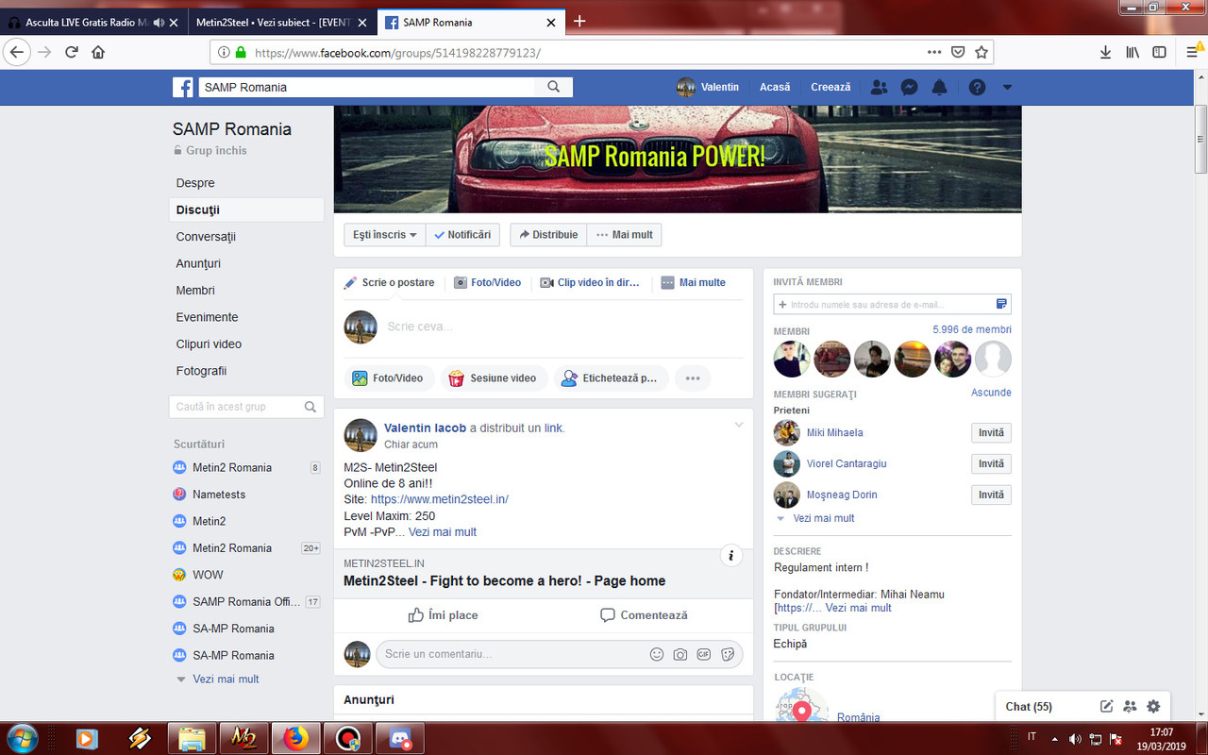The height and width of the screenshot is (755, 1208).
Task: Open friend requests icon in top bar
Action: pyautogui.click(x=879, y=87)
